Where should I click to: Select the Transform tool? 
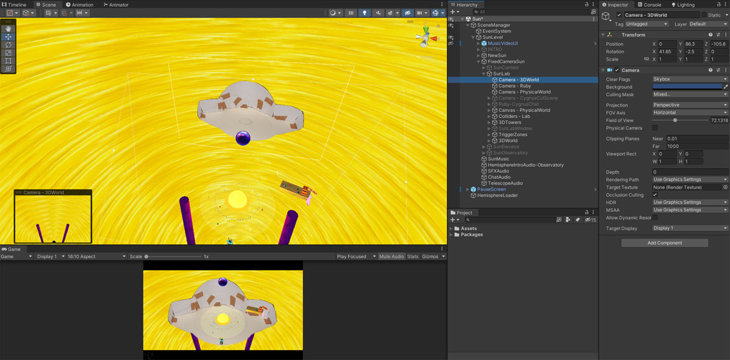point(8,69)
